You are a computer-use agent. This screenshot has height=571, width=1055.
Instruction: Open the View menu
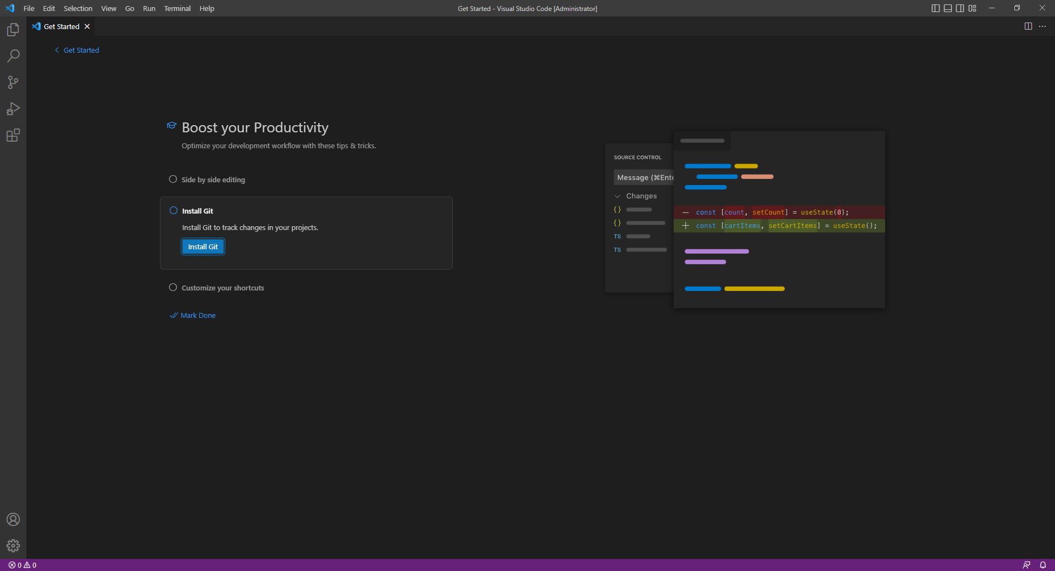(109, 8)
